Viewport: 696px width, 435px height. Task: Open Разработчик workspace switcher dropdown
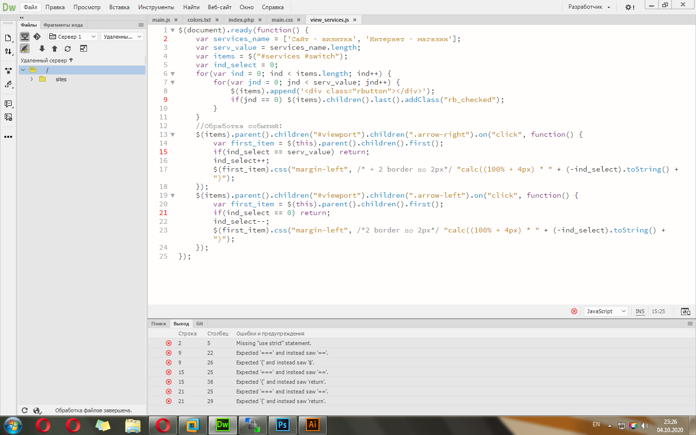pos(589,7)
